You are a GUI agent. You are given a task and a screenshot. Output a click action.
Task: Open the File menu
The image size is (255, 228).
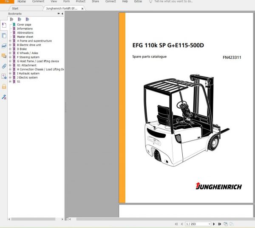point(7,1)
